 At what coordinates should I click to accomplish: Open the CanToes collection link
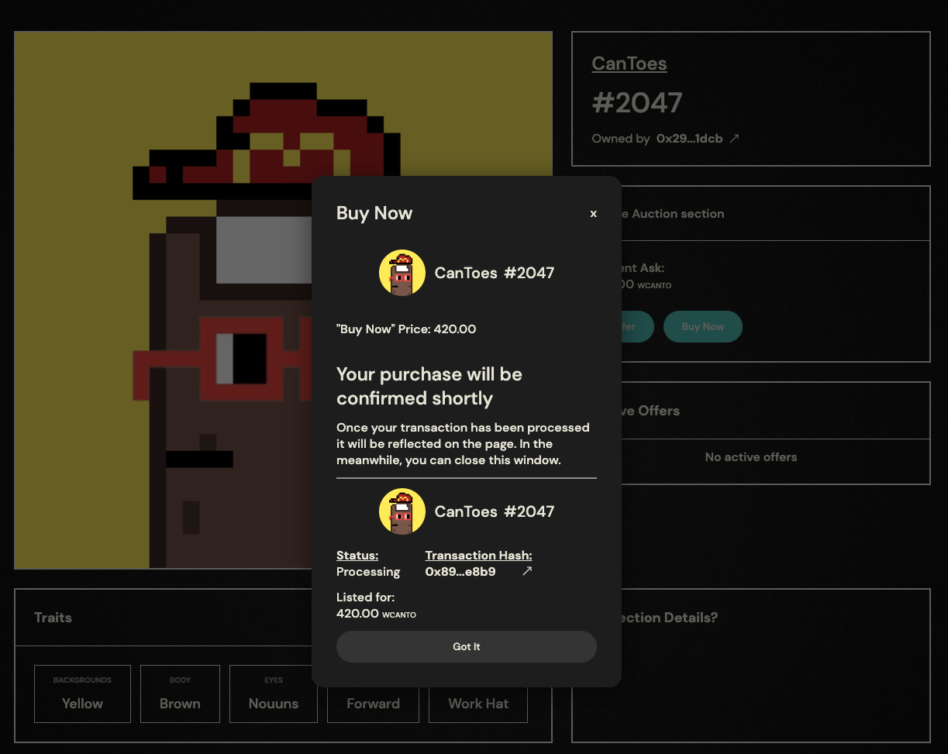[629, 64]
